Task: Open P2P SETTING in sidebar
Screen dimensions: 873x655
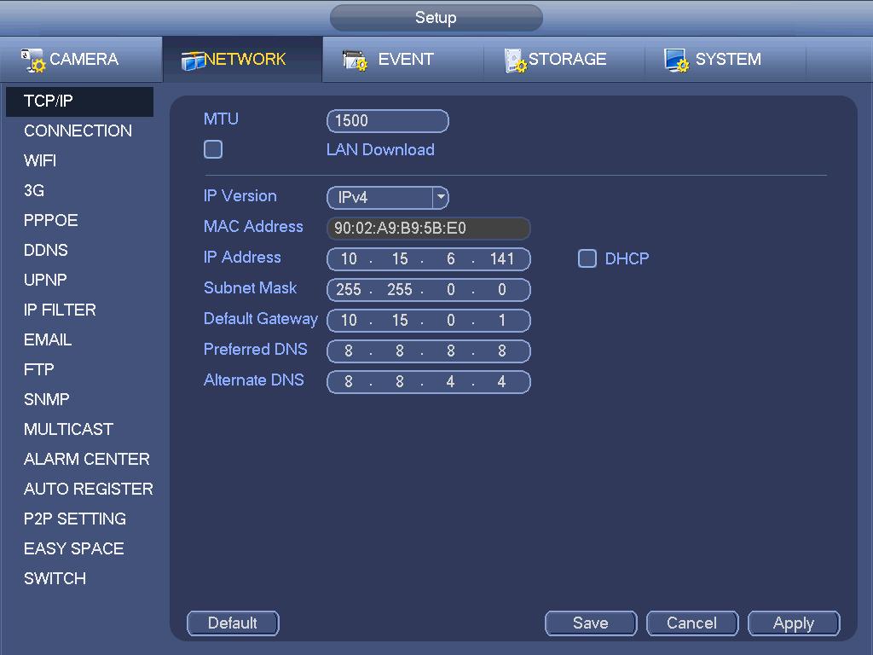Action: click(x=75, y=519)
